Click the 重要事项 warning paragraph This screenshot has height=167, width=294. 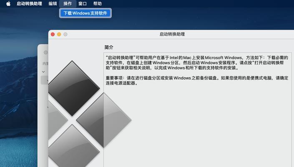197,80
